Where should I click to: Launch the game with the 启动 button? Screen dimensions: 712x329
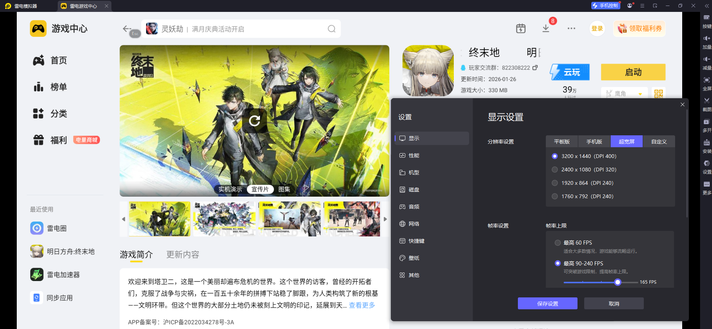tap(633, 72)
